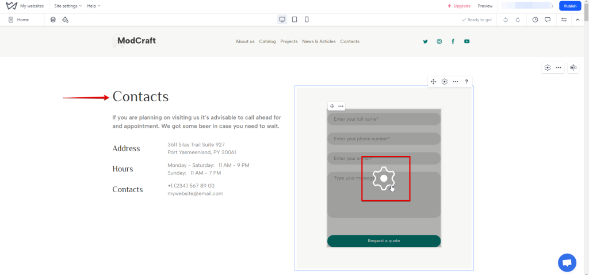Open the comments speech bubble icon

coord(548,20)
